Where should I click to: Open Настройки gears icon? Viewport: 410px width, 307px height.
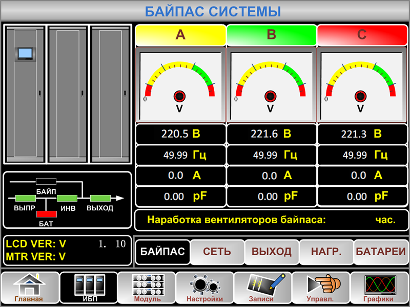pyautogui.click(x=204, y=288)
